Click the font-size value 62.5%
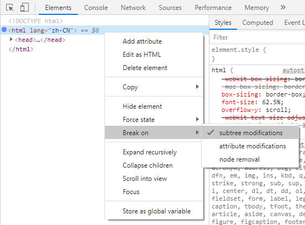Screen dimensions: 305x225 pyautogui.click(x=271, y=102)
